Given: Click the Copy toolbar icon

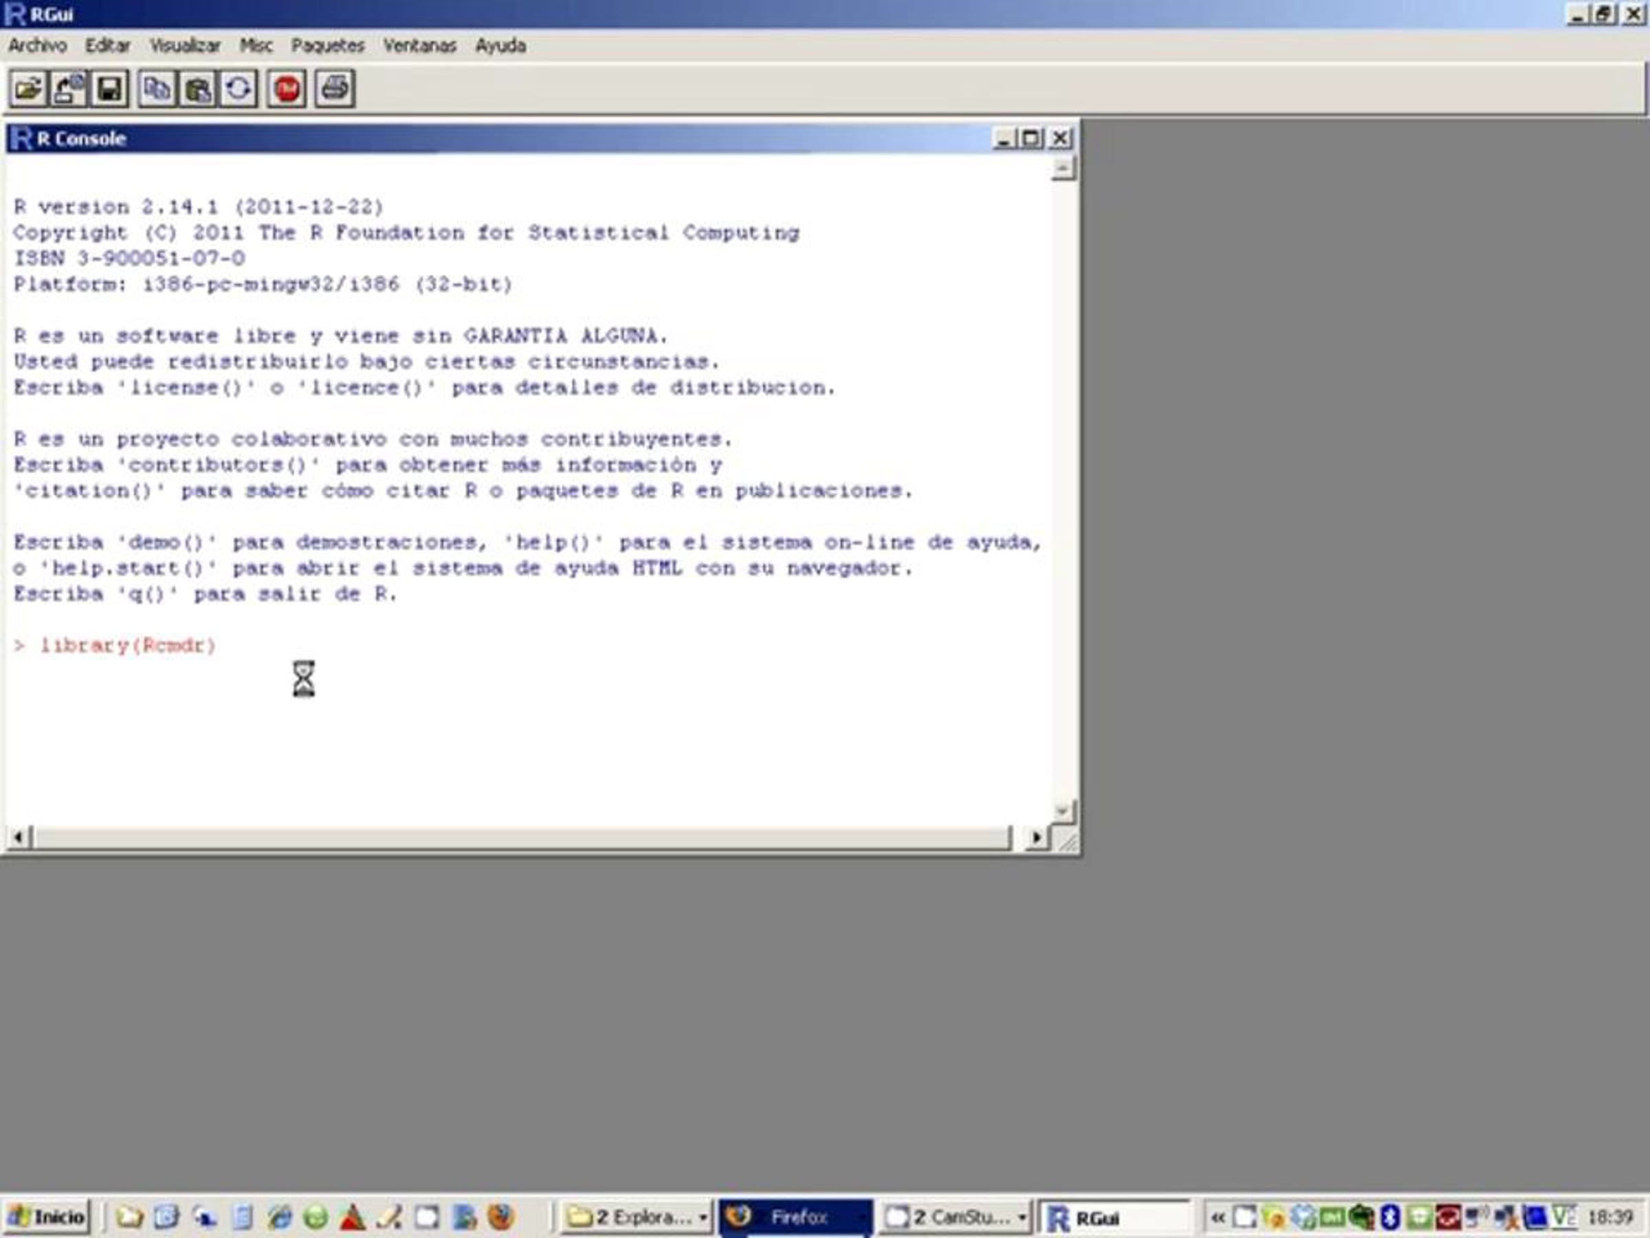Looking at the screenshot, I should 157,89.
